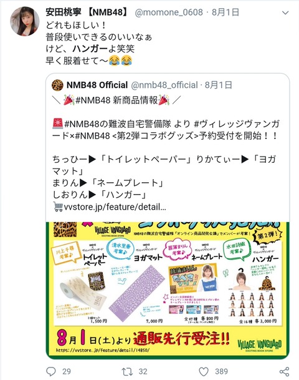The image size is (299, 380).
Task: Open NMB48 Official account name
Action: pos(97,85)
